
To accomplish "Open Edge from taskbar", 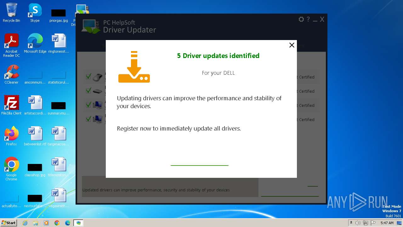I will click(68, 223).
